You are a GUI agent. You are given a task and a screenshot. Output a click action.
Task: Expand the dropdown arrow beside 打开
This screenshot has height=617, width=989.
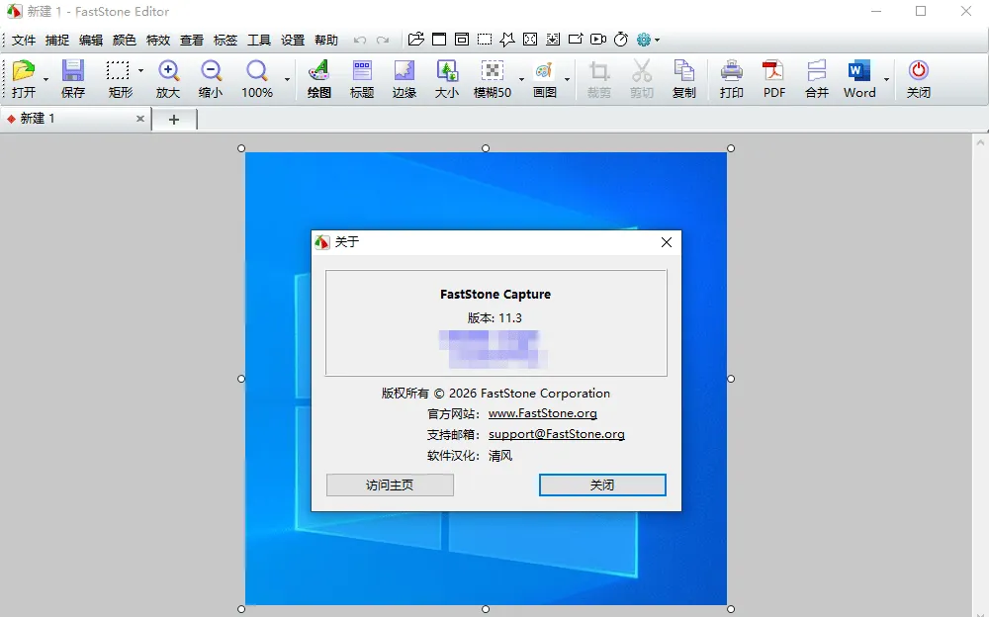point(45,79)
